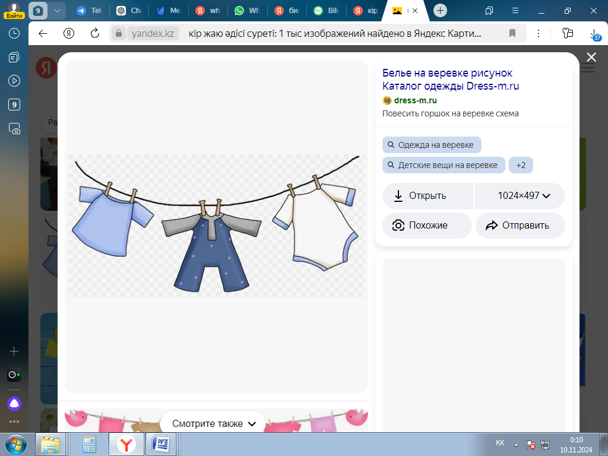This screenshot has height=456, width=608.
Task: Switch to the Telegram tab
Action: coord(89,11)
